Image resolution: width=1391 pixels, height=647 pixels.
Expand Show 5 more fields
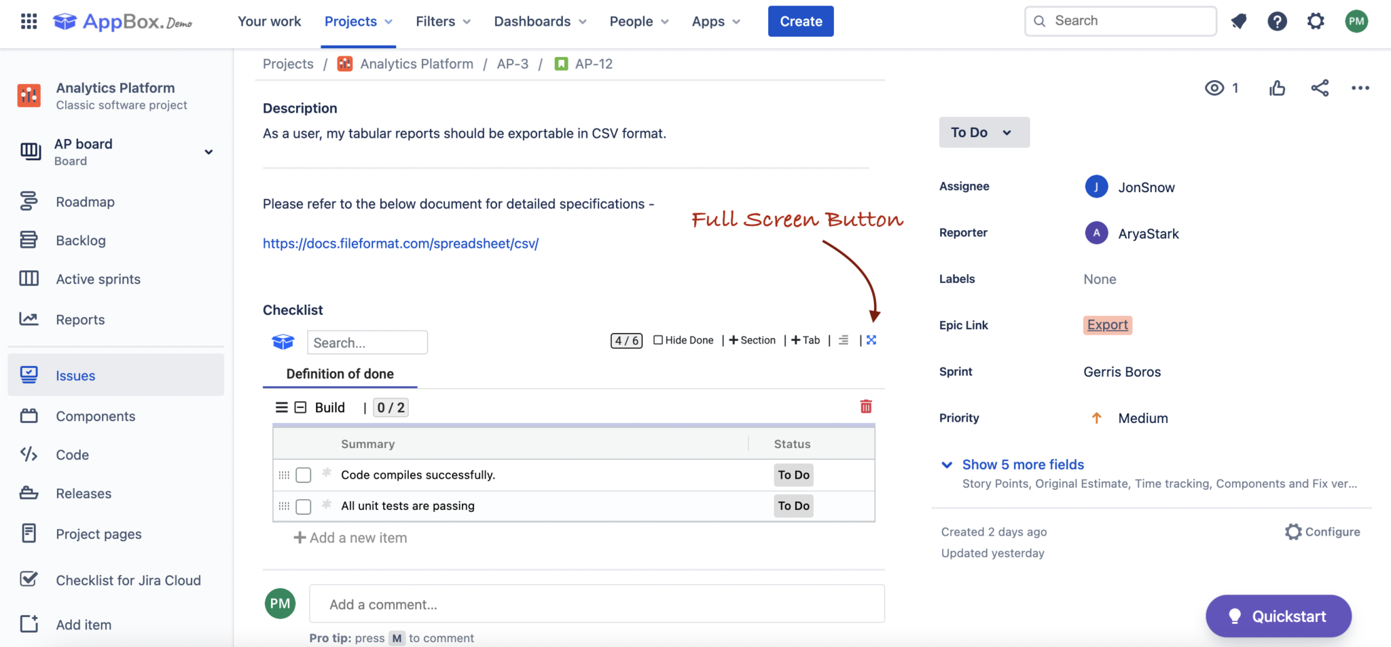pyautogui.click(x=1022, y=465)
